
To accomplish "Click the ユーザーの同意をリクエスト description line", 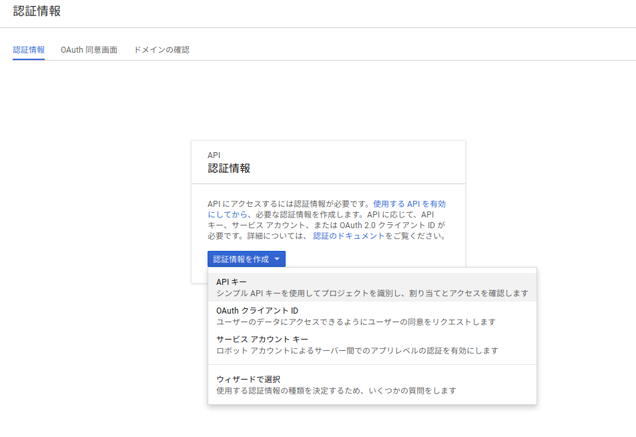I will tap(356, 322).
